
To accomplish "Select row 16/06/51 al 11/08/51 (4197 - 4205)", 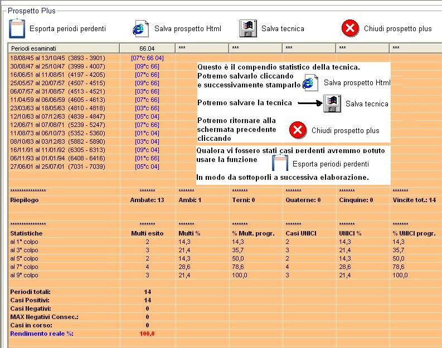I will pyautogui.click(x=58, y=75).
